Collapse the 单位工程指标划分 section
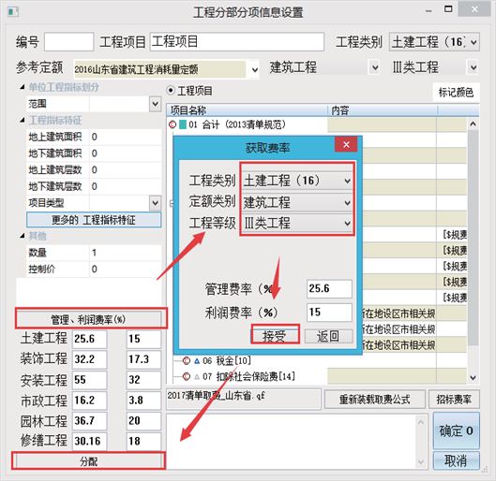 click(x=22, y=87)
